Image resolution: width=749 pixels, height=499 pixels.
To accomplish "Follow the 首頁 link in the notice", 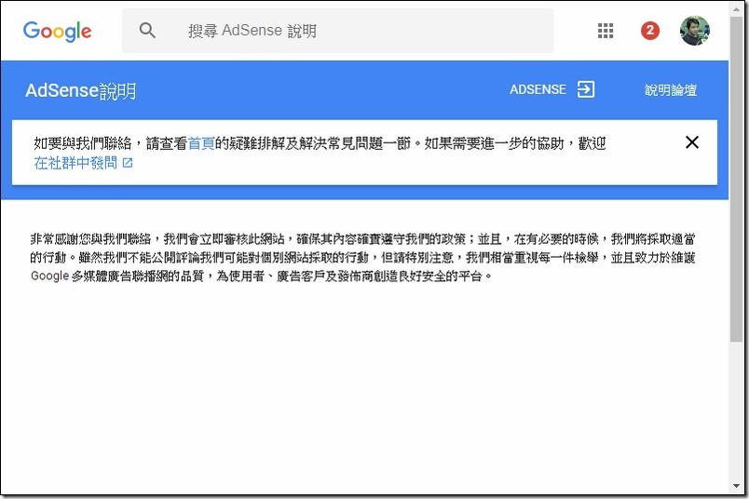I will (200, 143).
